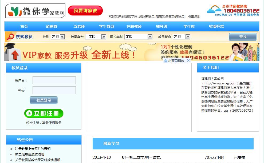Select the 收费标准 navigation item
The width and height of the screenshot is (264, 163).
(x=216, y=26)
